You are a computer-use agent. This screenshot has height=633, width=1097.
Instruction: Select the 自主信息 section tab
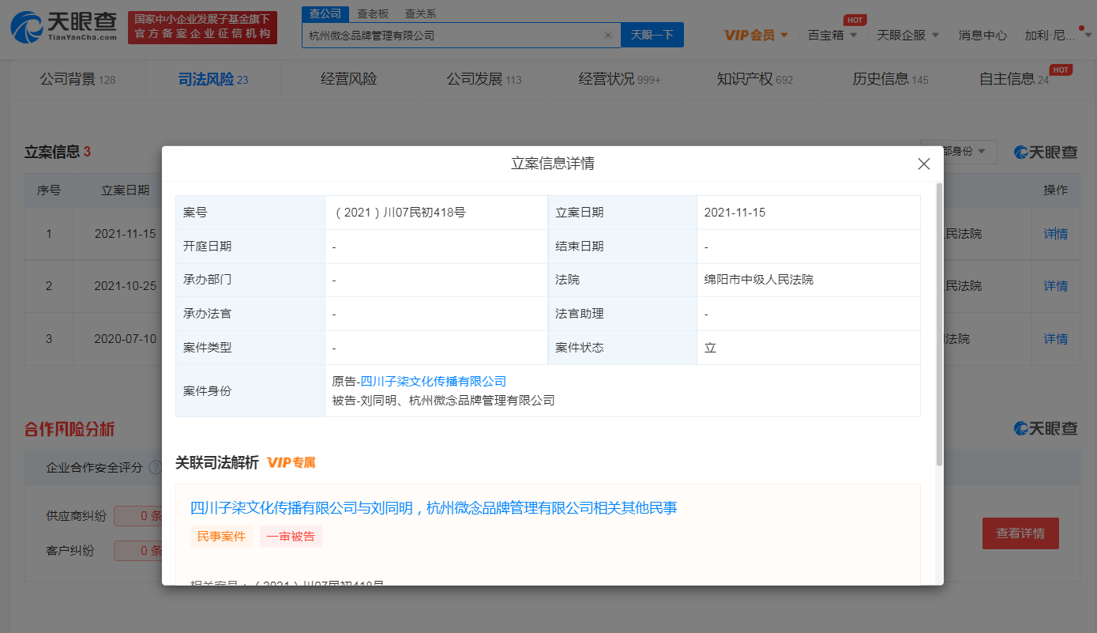click(x=1013, y=79)
